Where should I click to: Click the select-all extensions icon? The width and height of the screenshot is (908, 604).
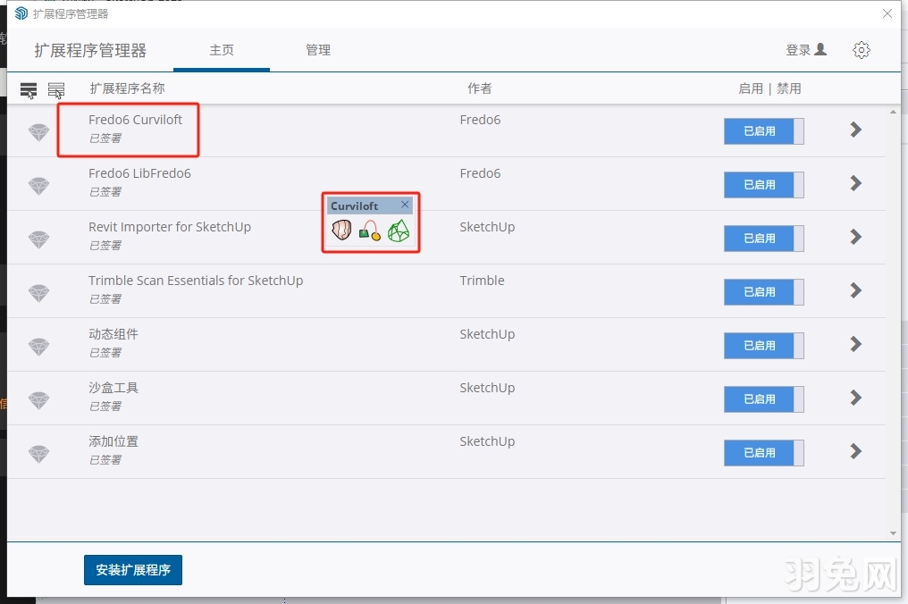click(29, 89)
